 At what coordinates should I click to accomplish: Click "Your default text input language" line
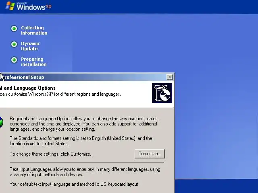click(x=74, y=184)
